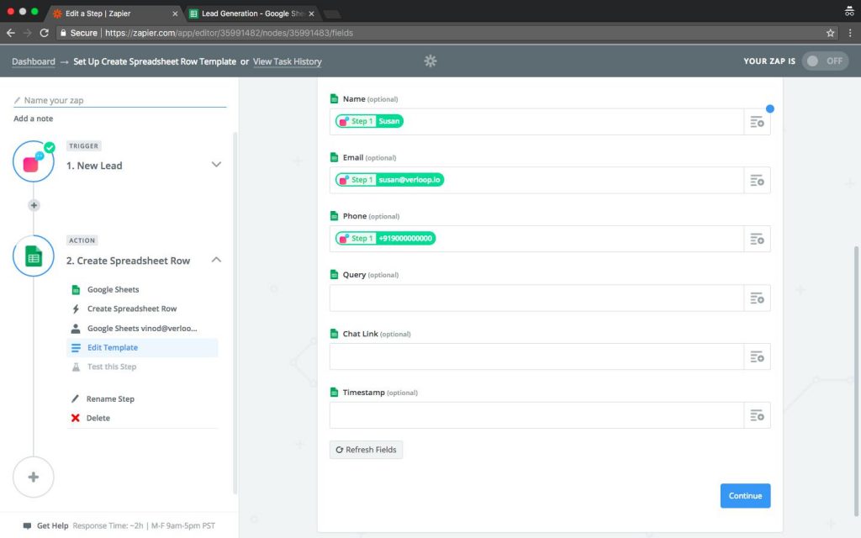Click browser forward arrow
The height and width of the screenshot is (538, 861).
click(x=28, y=33)
